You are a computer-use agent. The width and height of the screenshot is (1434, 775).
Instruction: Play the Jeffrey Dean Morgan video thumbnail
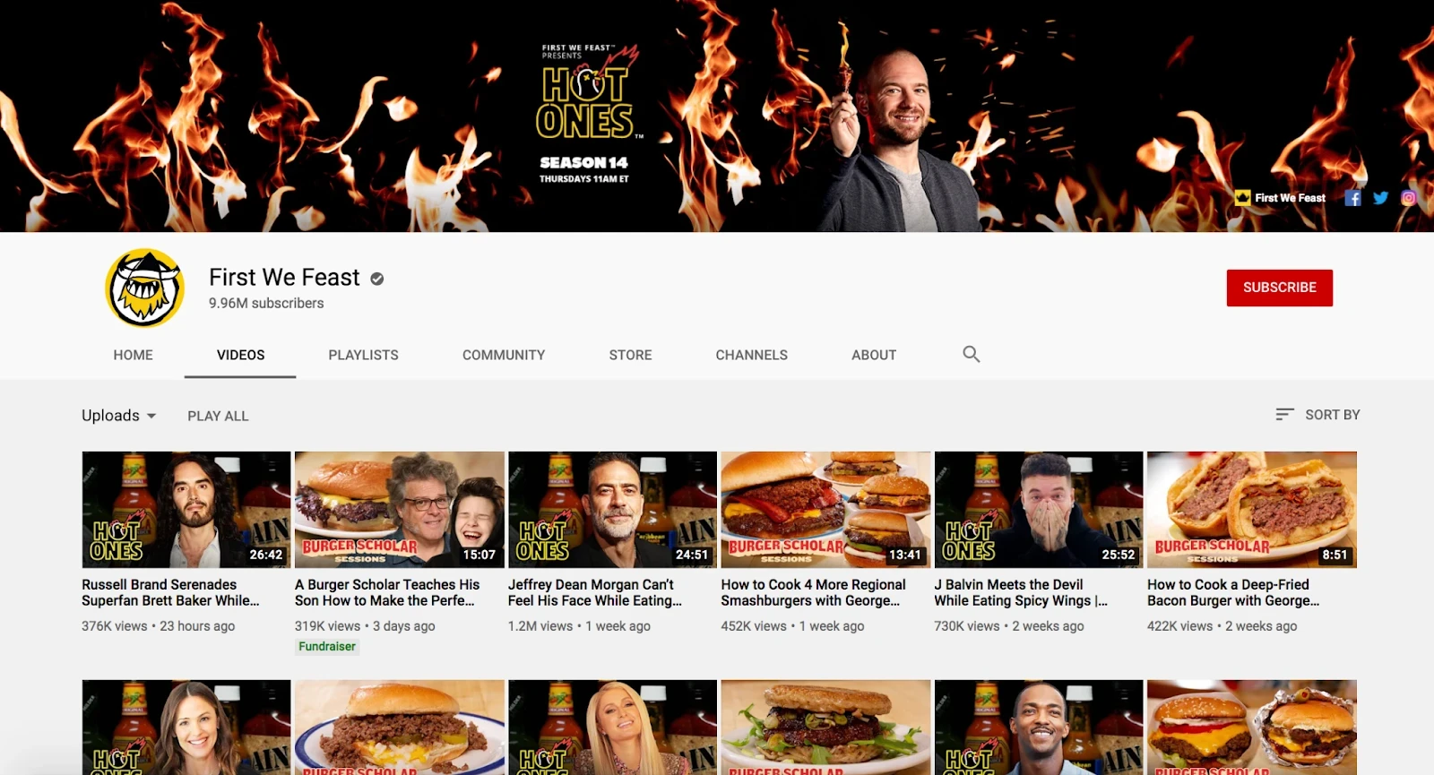point(612,510)
